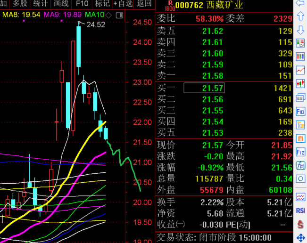
Task: Click the 买二 price 21.56
Action: [x=213, y=99]
